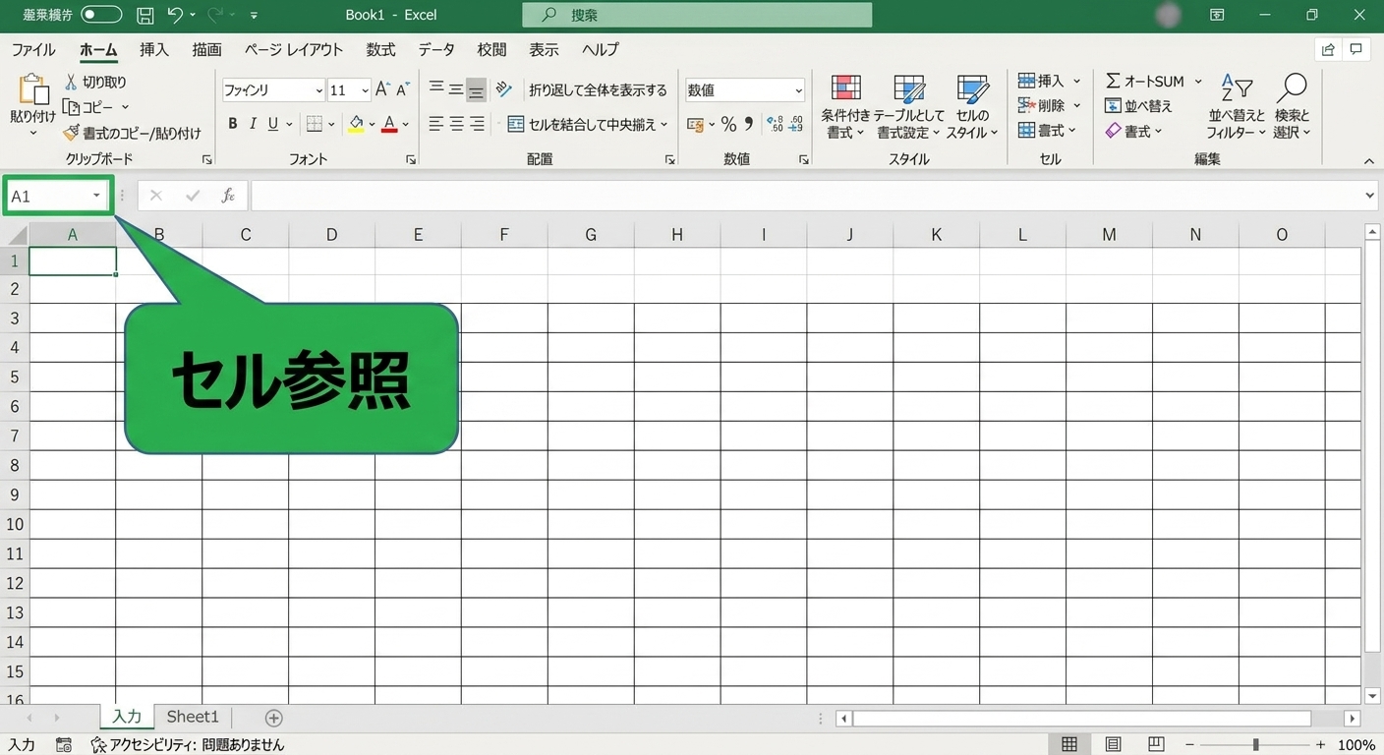
Task: Toggle Bold formatting
Action: tap(233, 124)
